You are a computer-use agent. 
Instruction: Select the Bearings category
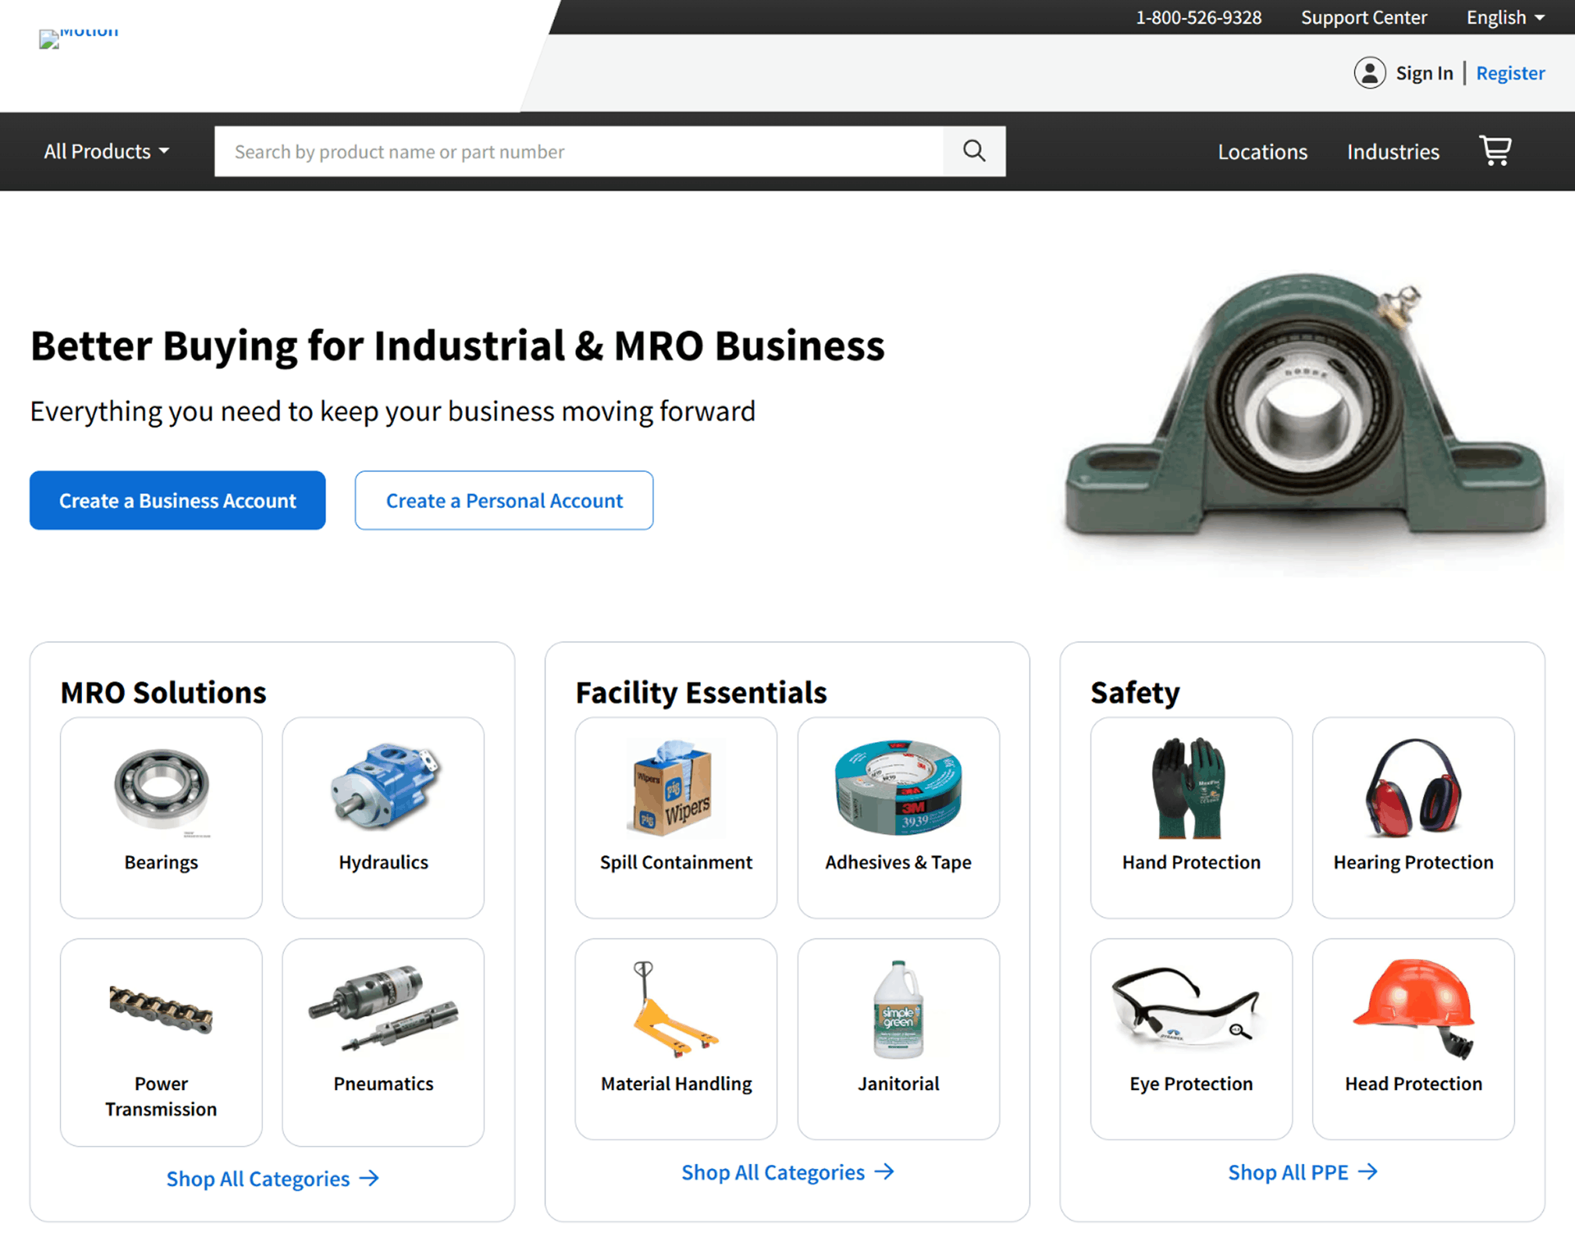click(161, 818)
